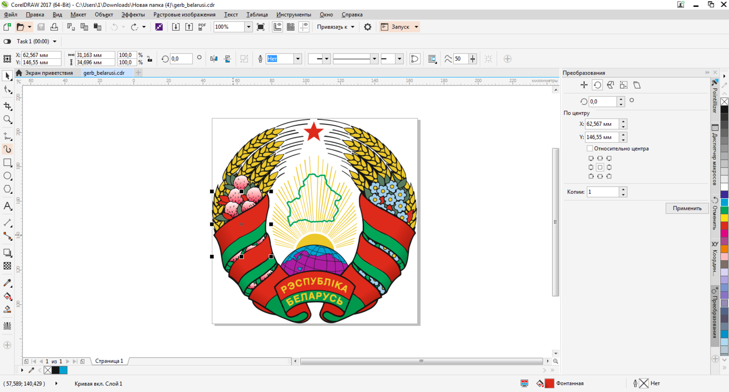The width and height of the screenshot is (729, 392).
Task: Click the Apply button
Action: (687, 208)
